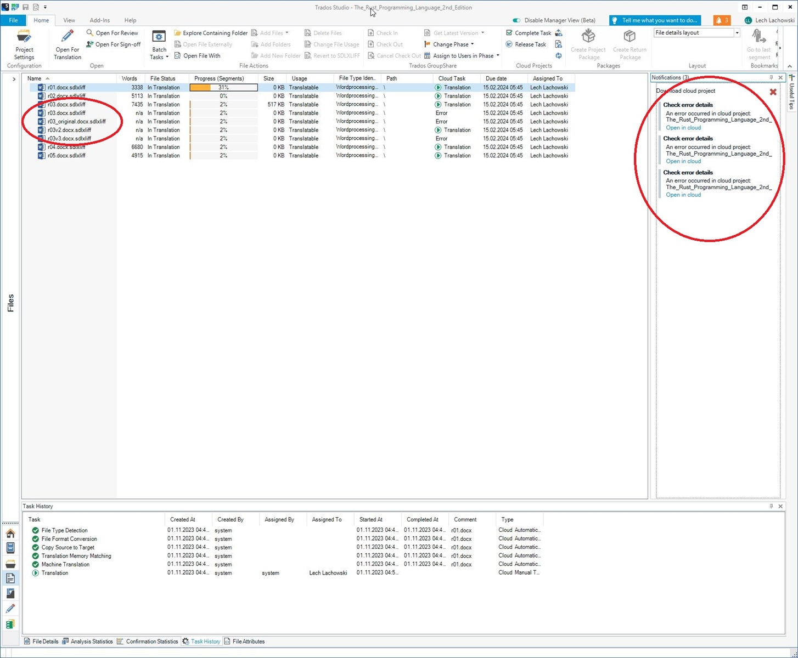Click Tell me what you want to do
This screenshot has width=798, height=658.
[655, 20]
